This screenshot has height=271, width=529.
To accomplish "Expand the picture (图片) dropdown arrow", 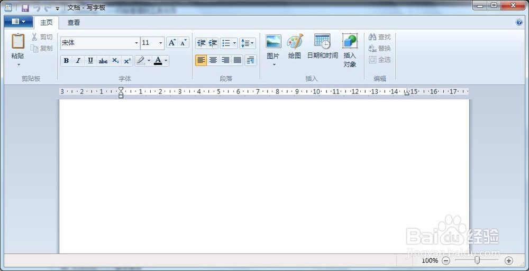I will 273,64.
